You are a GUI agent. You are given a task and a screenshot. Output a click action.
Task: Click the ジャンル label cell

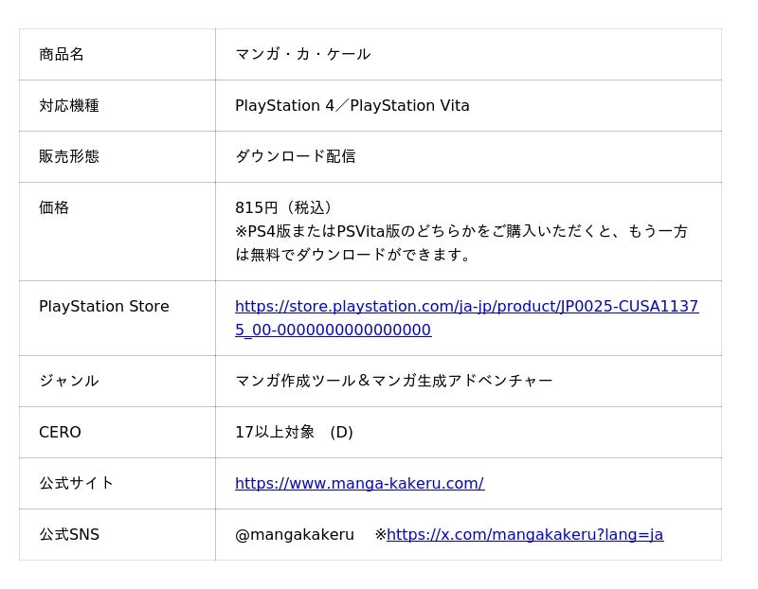pos(69,382)
